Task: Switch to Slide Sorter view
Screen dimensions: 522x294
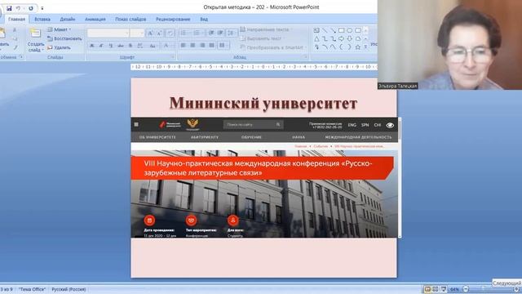Action: tap(436, 289)
